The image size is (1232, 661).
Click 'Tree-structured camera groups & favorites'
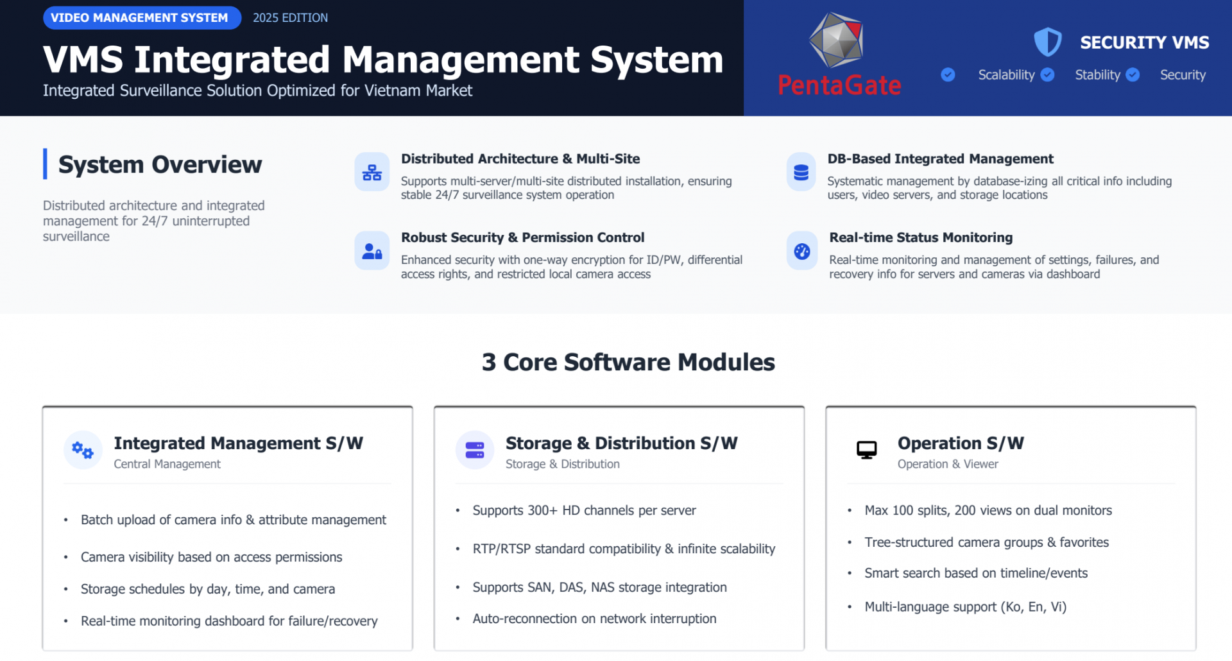[x=986, y=542]
